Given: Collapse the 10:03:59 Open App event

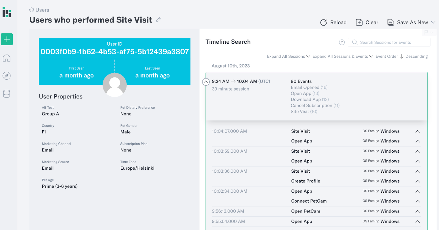Looking at the screenshot, I should pos(418,161).
